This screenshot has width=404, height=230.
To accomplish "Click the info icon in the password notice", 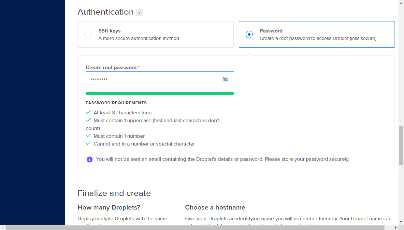I will [x=90, y=159].
